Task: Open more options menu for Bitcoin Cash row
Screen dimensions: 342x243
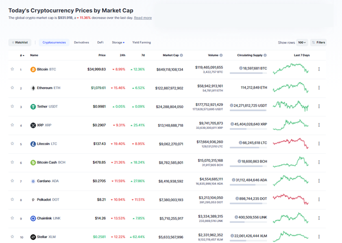Action: [x=319, y=162]
